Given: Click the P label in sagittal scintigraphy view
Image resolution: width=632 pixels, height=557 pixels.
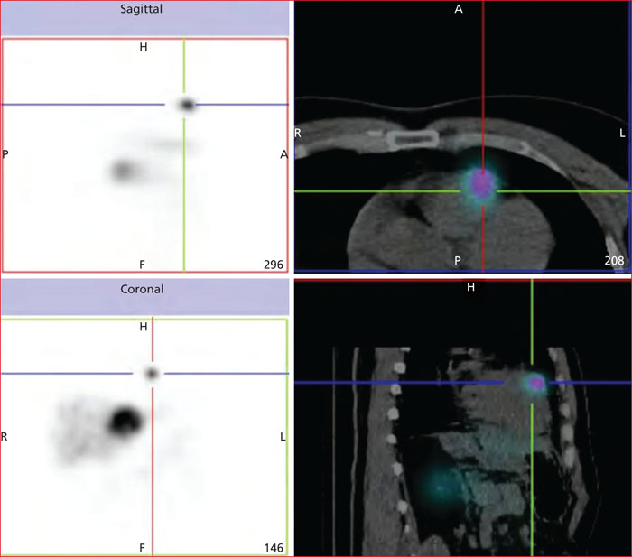Looking at the screenshot, I should pyautogui.click(x=5, y=154).
